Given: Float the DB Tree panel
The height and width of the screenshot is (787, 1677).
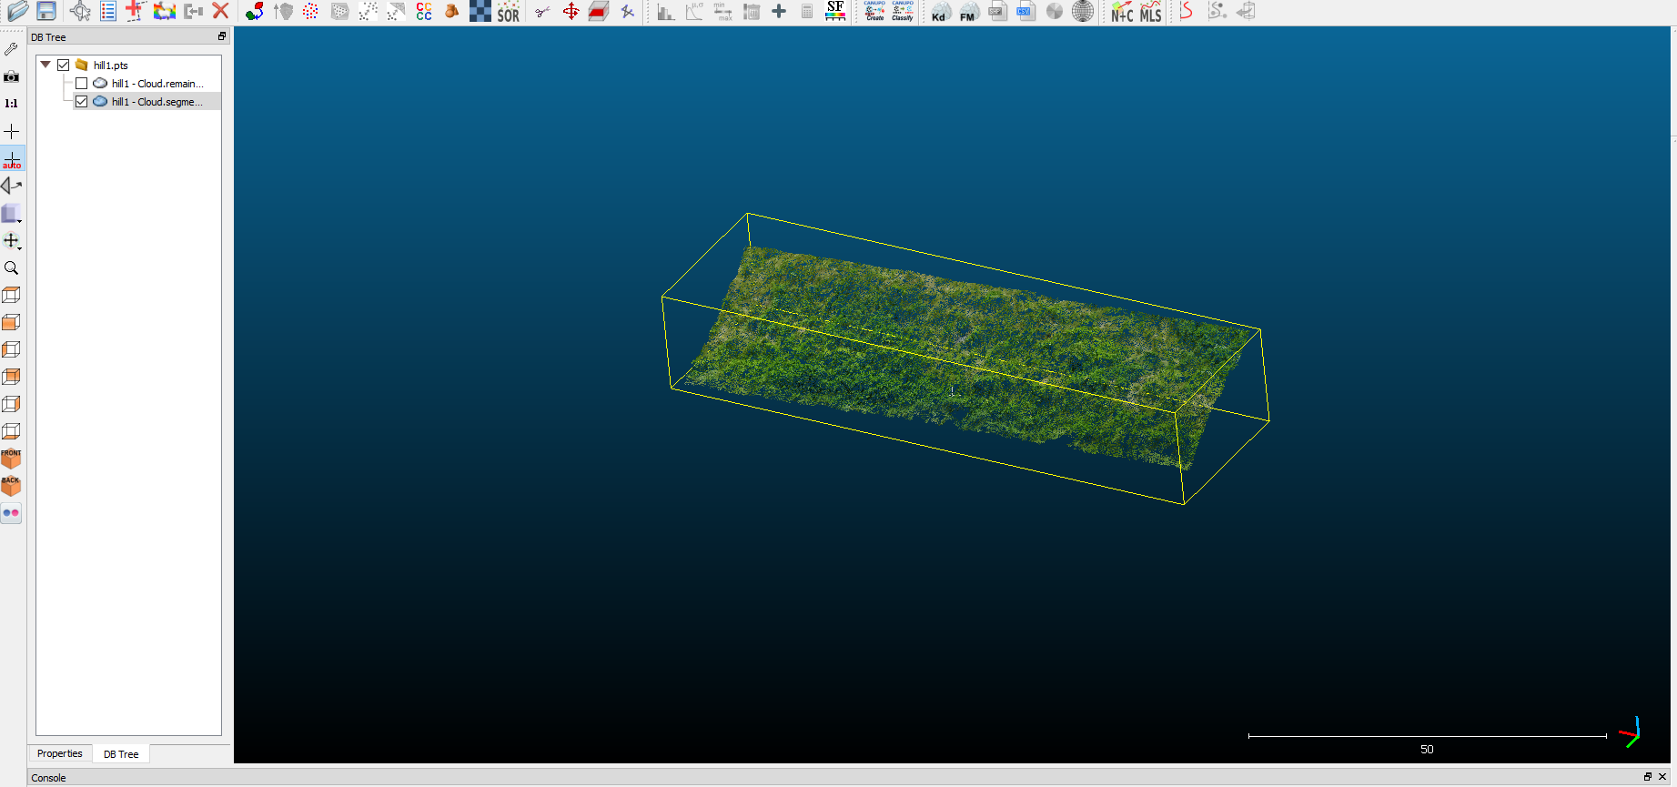Looking at the screenshot, I should tap(222, 36).
